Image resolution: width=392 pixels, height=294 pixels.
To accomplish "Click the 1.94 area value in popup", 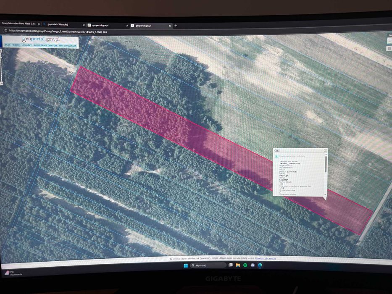I will (x=282, y=188).
